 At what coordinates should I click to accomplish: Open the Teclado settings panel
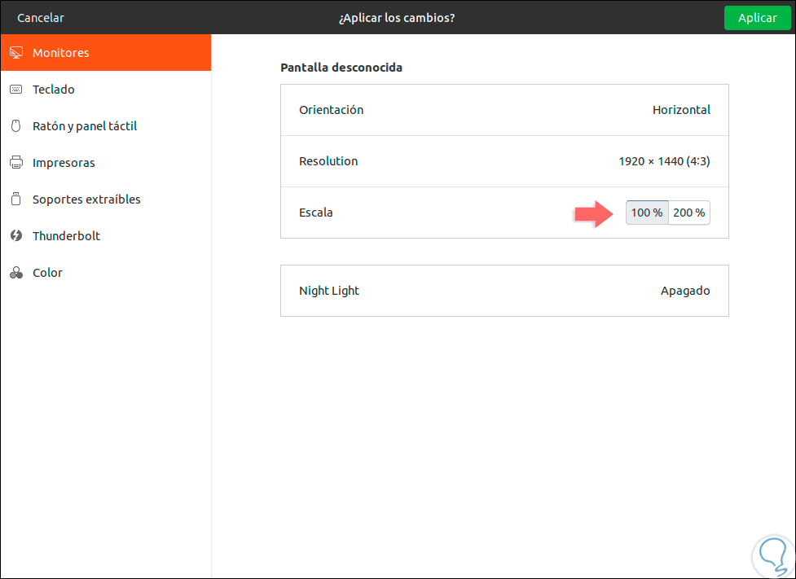[106, 90]
